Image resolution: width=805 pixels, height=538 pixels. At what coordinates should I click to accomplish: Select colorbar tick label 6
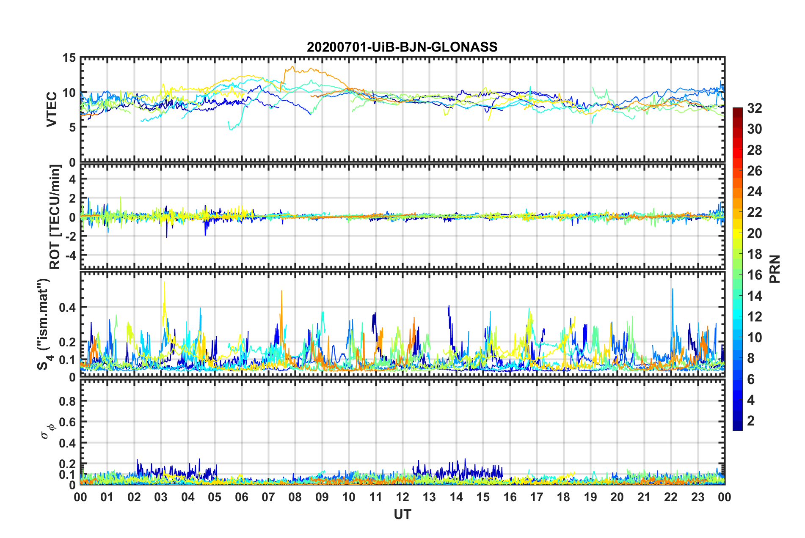click(751, 379)
